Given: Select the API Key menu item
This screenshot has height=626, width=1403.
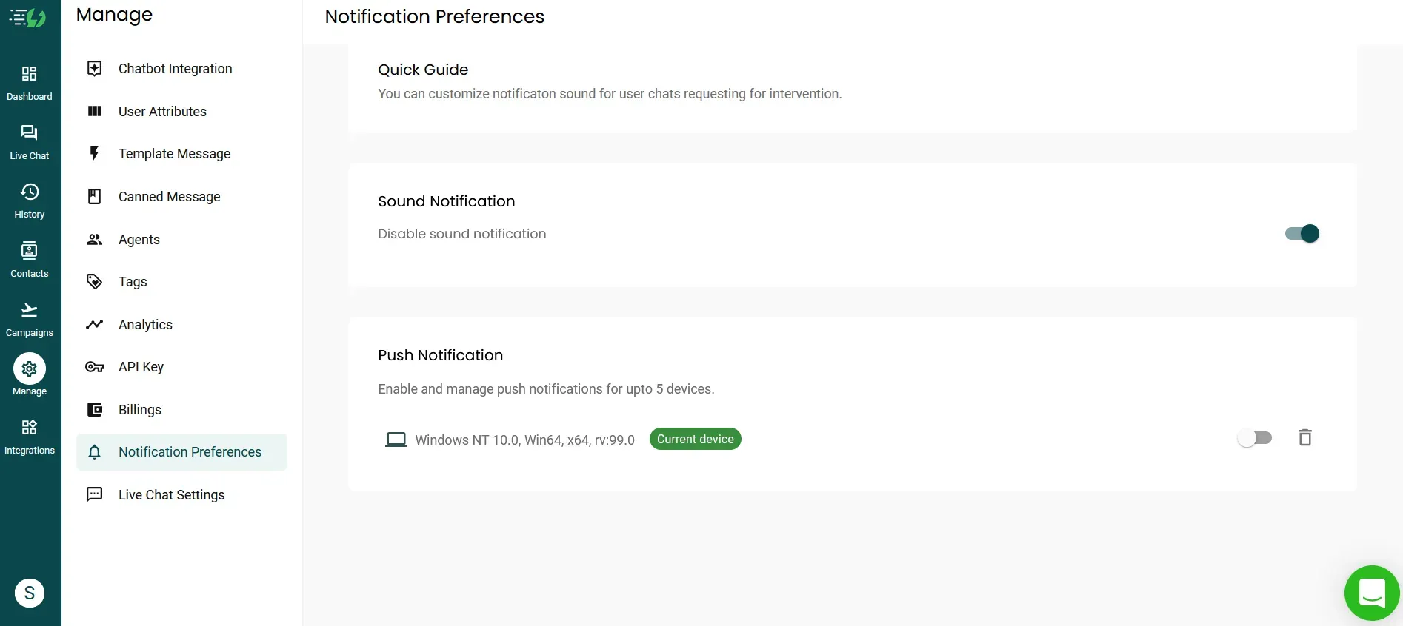Looking at the screenshot, I should tap(141, 367).
